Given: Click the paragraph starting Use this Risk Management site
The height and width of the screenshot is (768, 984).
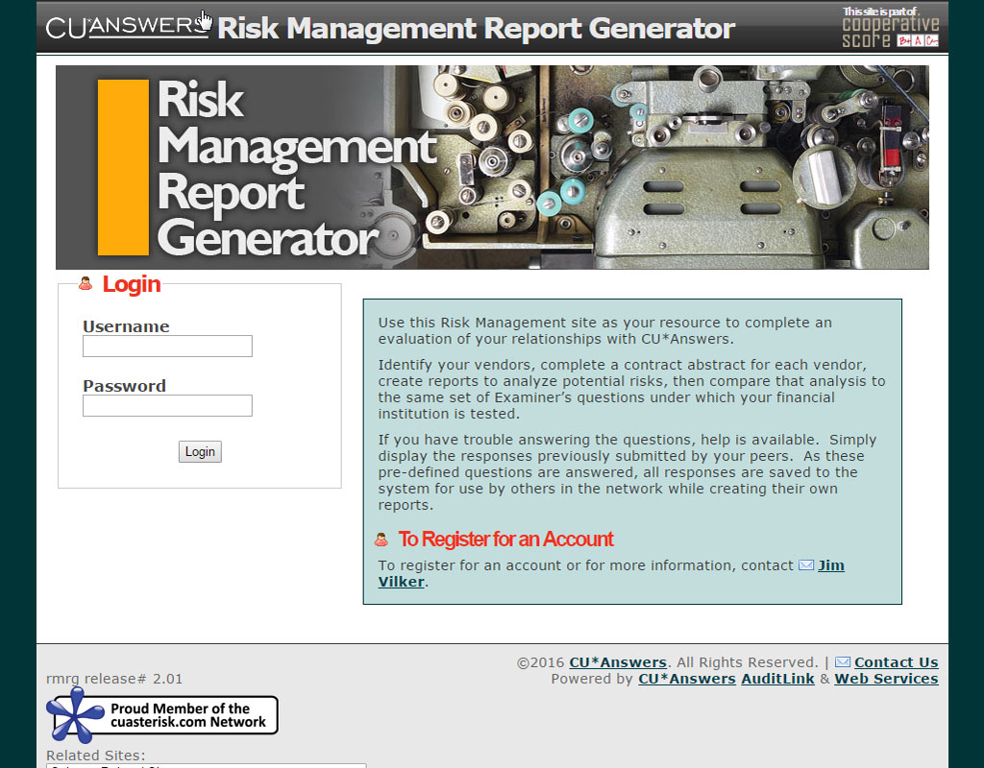Looking at the screenshot, I should 605,331.
